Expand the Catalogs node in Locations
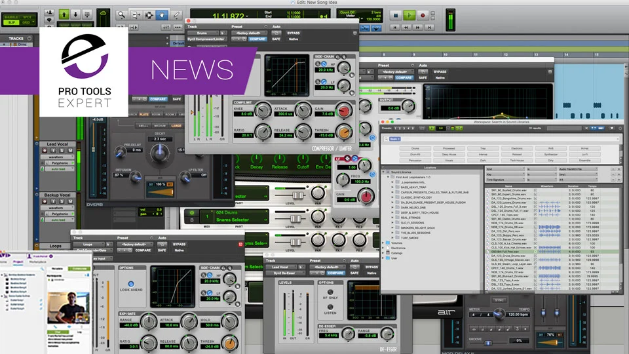The height and width of the screenshot is (354, 629). point(383,253)
